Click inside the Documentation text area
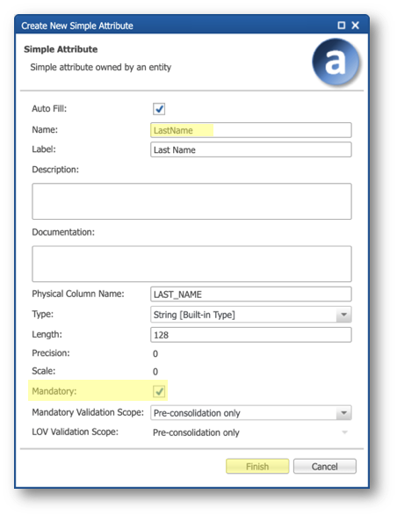 click(x=191, y=264)
